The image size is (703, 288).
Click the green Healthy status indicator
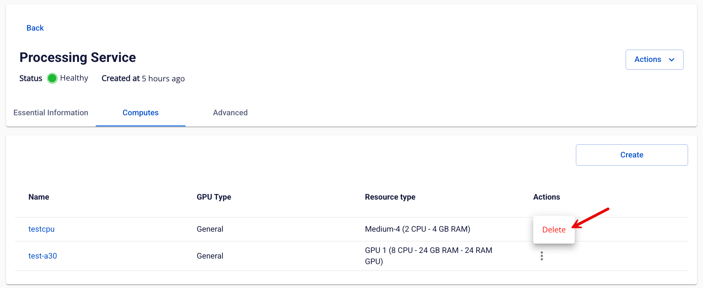tap(52, 78)
